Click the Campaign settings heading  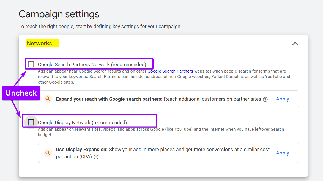click(59, 14)
